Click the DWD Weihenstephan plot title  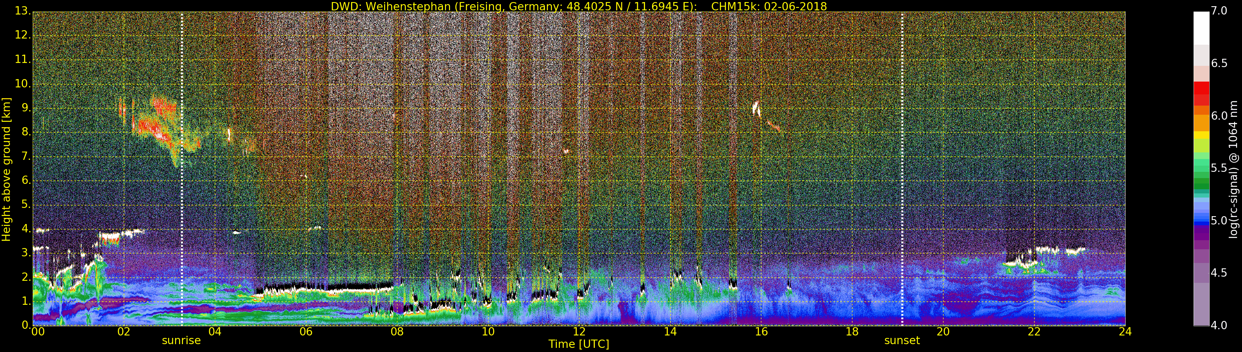[579, 6]
